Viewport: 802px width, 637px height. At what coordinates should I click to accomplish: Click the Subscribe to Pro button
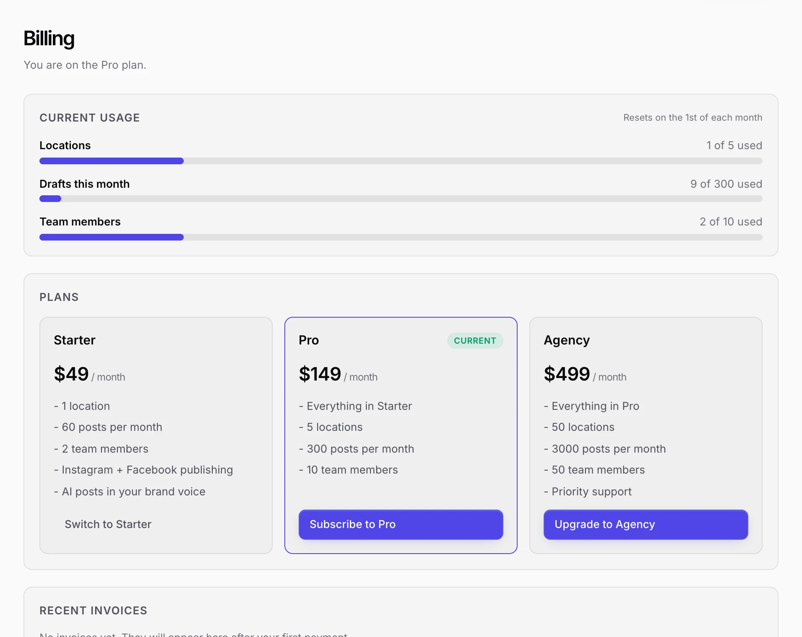tap(401, 524)
